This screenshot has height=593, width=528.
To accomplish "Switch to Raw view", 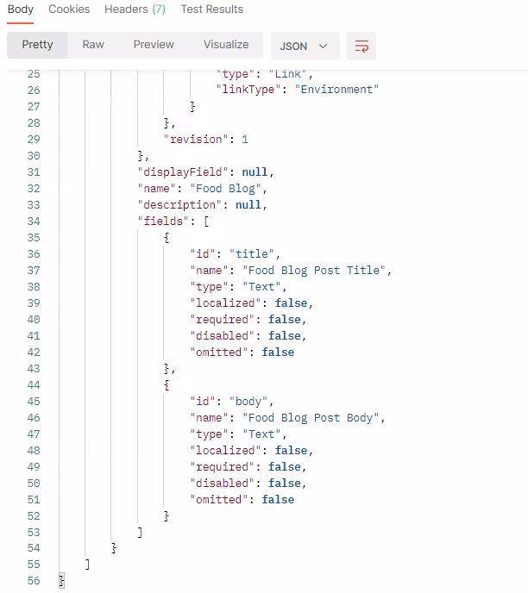I will (93, 45).
